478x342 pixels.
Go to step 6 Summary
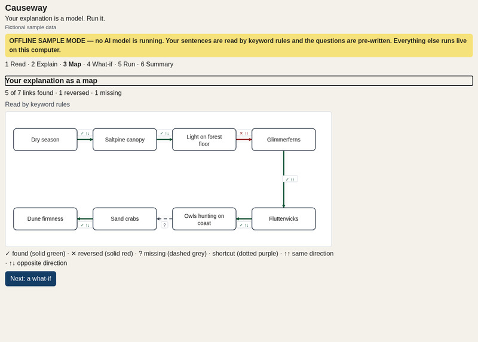[157, 64]
